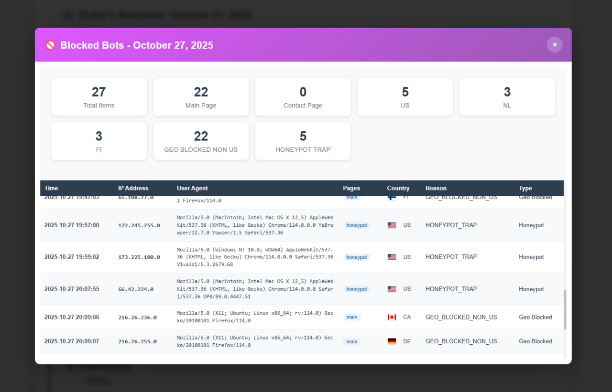Click the CA country code
Screen dimensions: 612x392
point(407,317)
